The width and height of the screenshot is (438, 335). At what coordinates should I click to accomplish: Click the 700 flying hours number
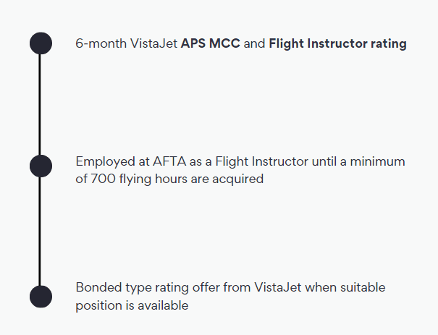pyautogui.click(x=103, y=179)
